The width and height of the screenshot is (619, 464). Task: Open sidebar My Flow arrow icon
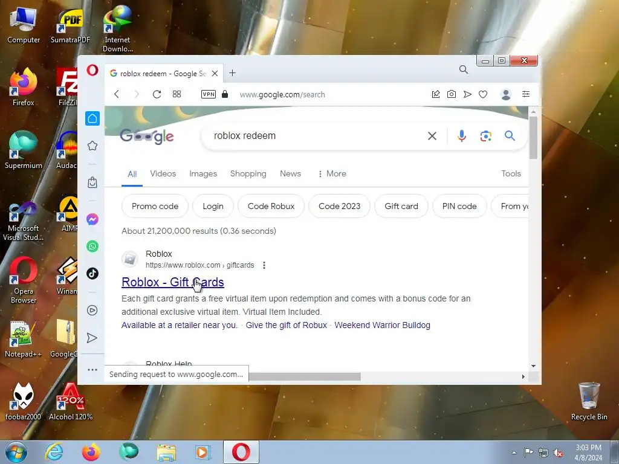(x=92, y=338)
